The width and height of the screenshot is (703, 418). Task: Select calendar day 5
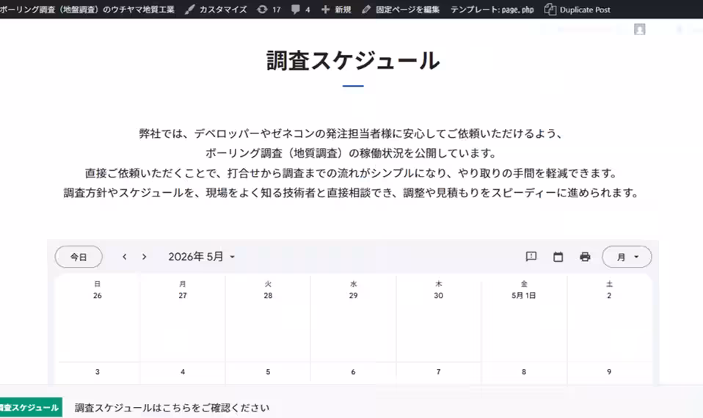tap(268, 372)
